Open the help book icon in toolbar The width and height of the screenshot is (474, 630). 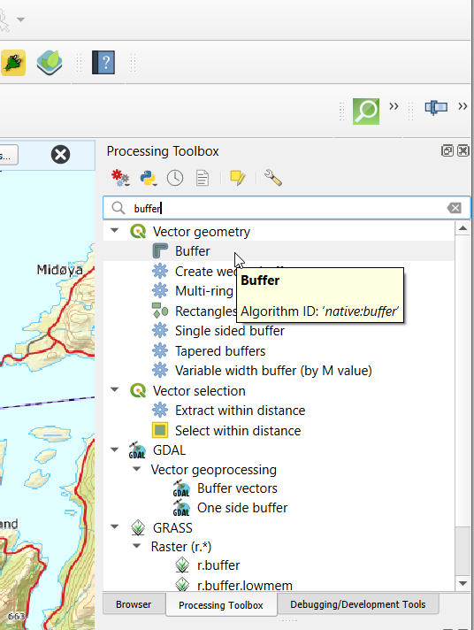(103, 62)
